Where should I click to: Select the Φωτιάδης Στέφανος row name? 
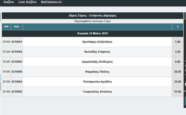(97, 52)
